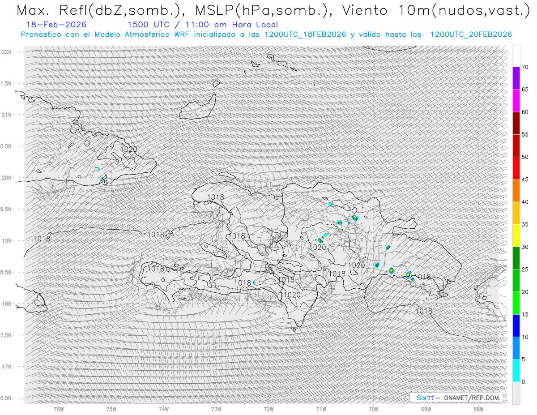
Task: Click the colorbar tick label 60
Action: coord(525,112)
